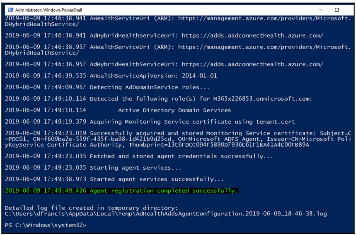Maximize the PowerShell window
The height and width of the screenshot is (235, 356).
click(x=337, y=10)
